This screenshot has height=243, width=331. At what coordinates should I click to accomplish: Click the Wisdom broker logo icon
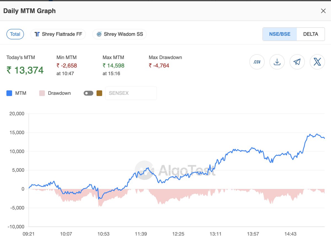pos(99,34)
